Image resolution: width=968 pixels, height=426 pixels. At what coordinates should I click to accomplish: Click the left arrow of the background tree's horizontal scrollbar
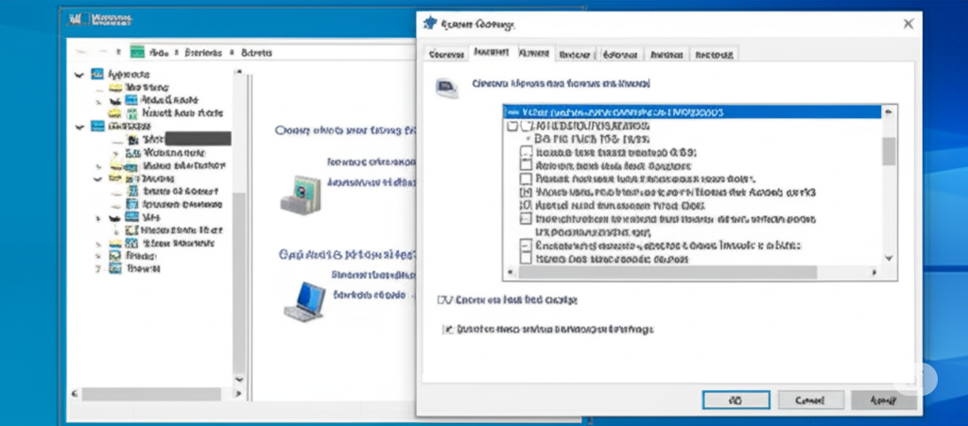tap(76, 393)
